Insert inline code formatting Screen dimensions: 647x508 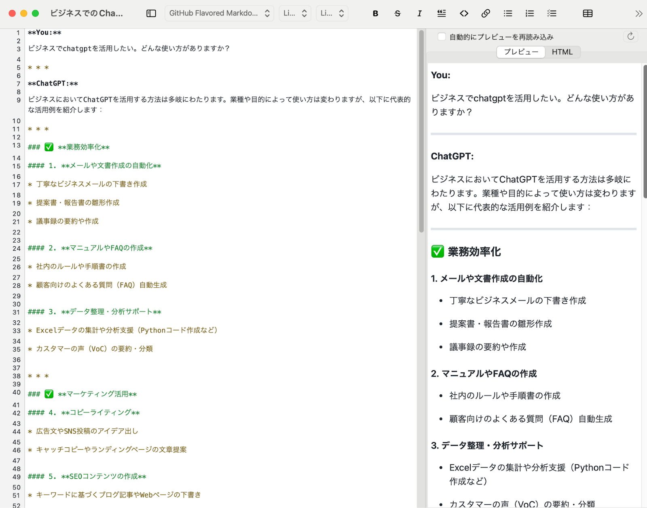tap(463, 13)
